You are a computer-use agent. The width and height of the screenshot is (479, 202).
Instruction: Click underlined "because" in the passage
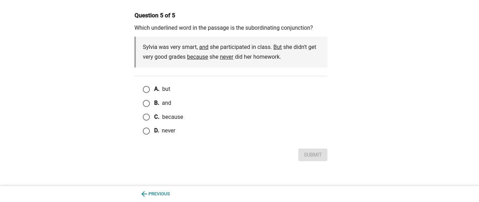[198, 57]
